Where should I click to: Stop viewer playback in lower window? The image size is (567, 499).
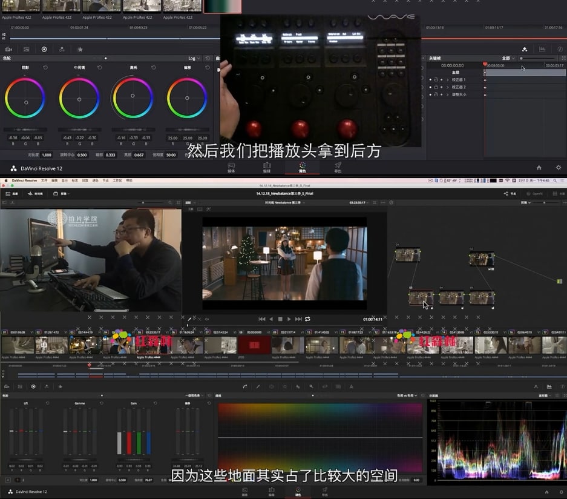tap(280, 319)
